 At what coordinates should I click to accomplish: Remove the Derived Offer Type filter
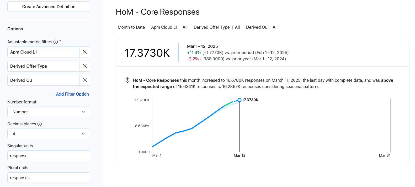pyautogui.click(x=85, y=66)
